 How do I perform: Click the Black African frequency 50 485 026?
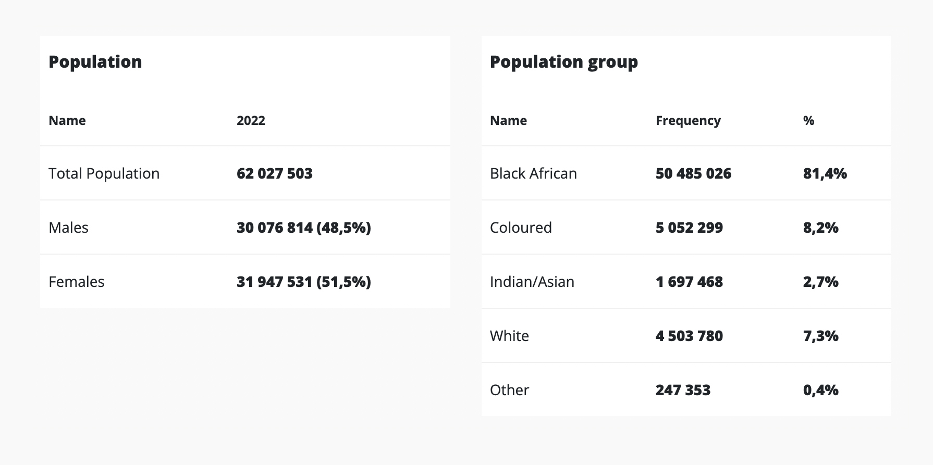point(693,173)
